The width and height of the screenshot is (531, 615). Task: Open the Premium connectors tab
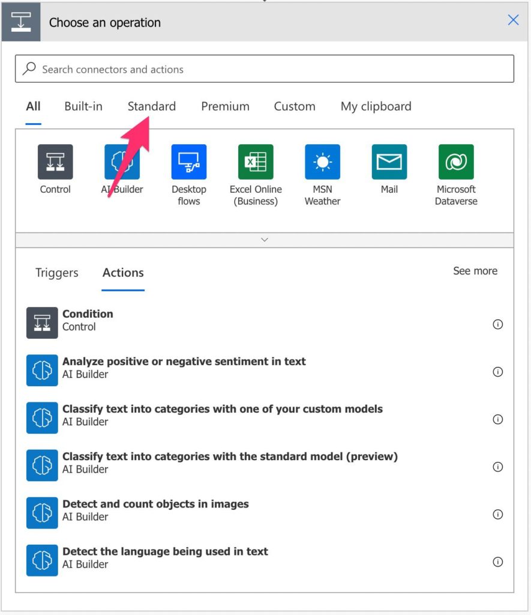(x=225, y=106)
